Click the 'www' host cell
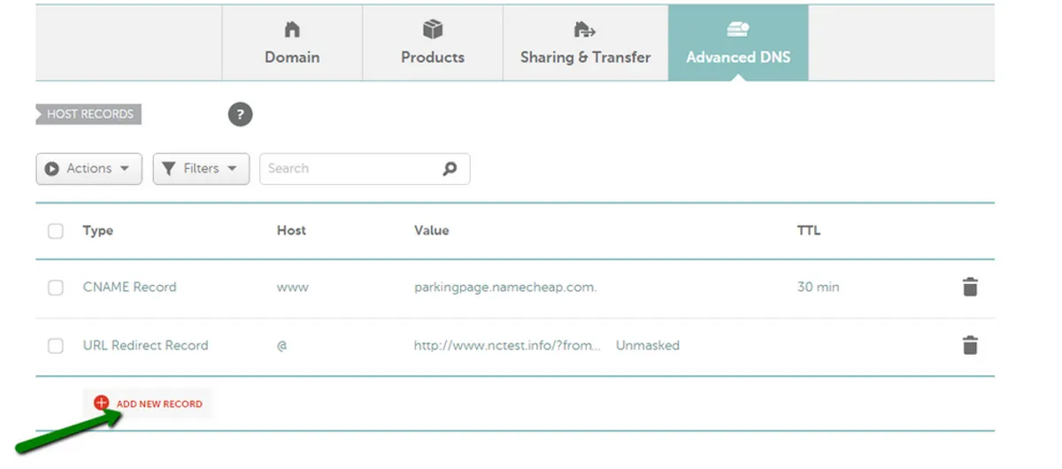 (293, 288)
